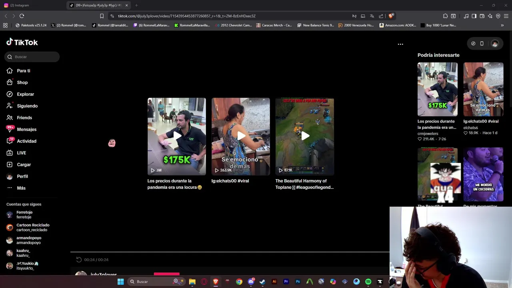Screen dimensions: 512x288
Task: Open a new browser tab
Action: point(136,5)
